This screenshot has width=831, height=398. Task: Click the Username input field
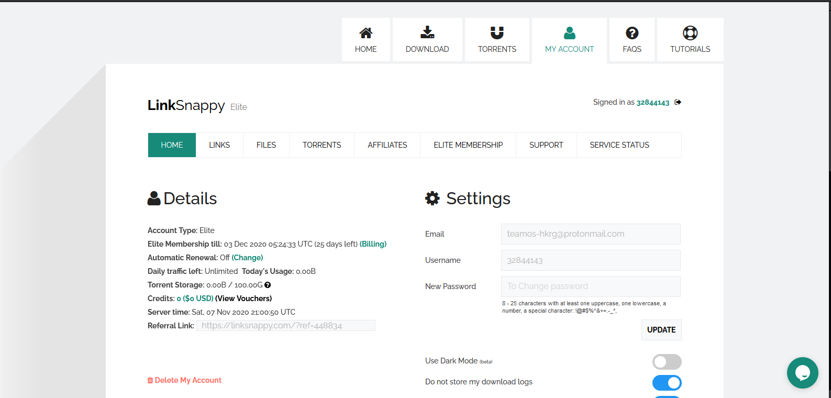[x=591, y=260]
